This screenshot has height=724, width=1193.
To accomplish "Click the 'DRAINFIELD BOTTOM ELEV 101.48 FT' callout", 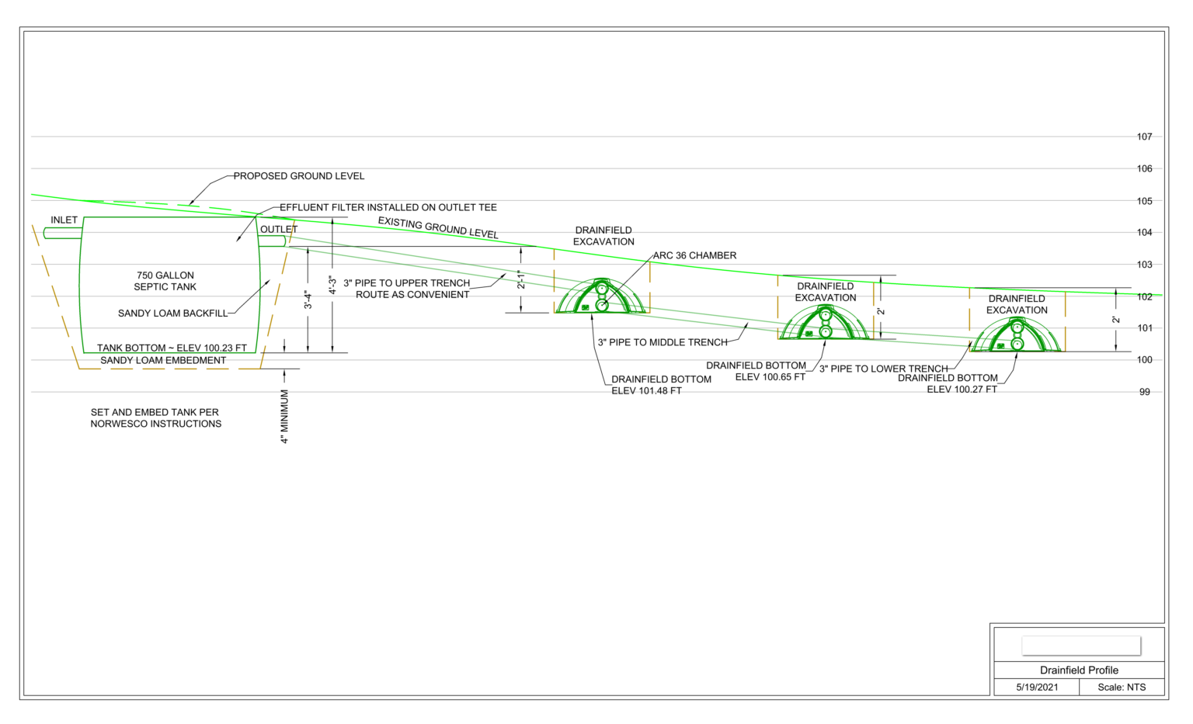I will (x=661, y=385).
